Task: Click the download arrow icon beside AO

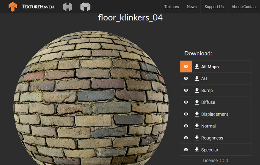Action: [x=197, y=78]
